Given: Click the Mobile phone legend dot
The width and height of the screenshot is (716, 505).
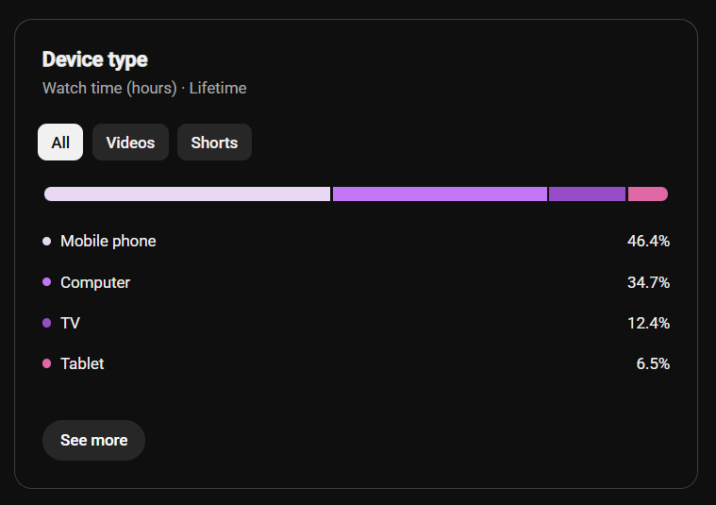Looking at the screenshot, I should point(46,241).
